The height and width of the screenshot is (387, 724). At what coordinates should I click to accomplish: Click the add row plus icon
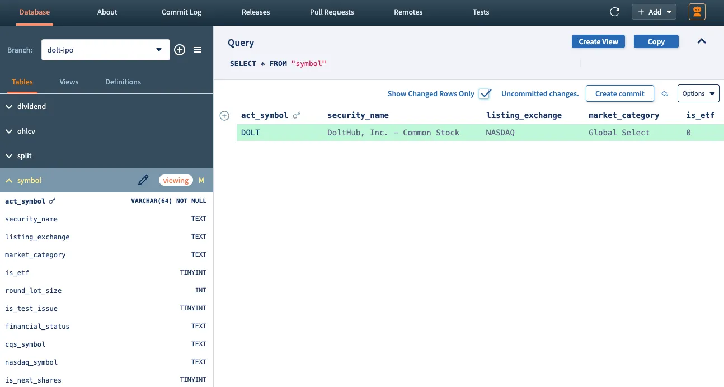click(224, 116)
